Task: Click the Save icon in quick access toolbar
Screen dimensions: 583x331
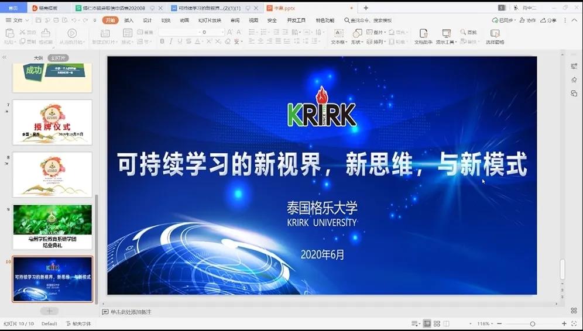Action: click(38, 20)
